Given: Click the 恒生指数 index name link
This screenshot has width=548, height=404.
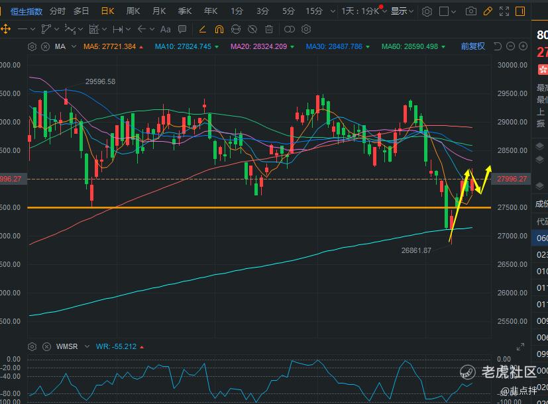Looking at the screenshot, I should pyautogui.click(x=27, y=11).
